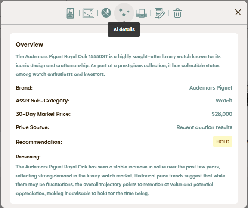This screenshot has height=208, width=248.
Task: Click the reasoning paragraph about stable increase
Action: (x=121, y=180)
